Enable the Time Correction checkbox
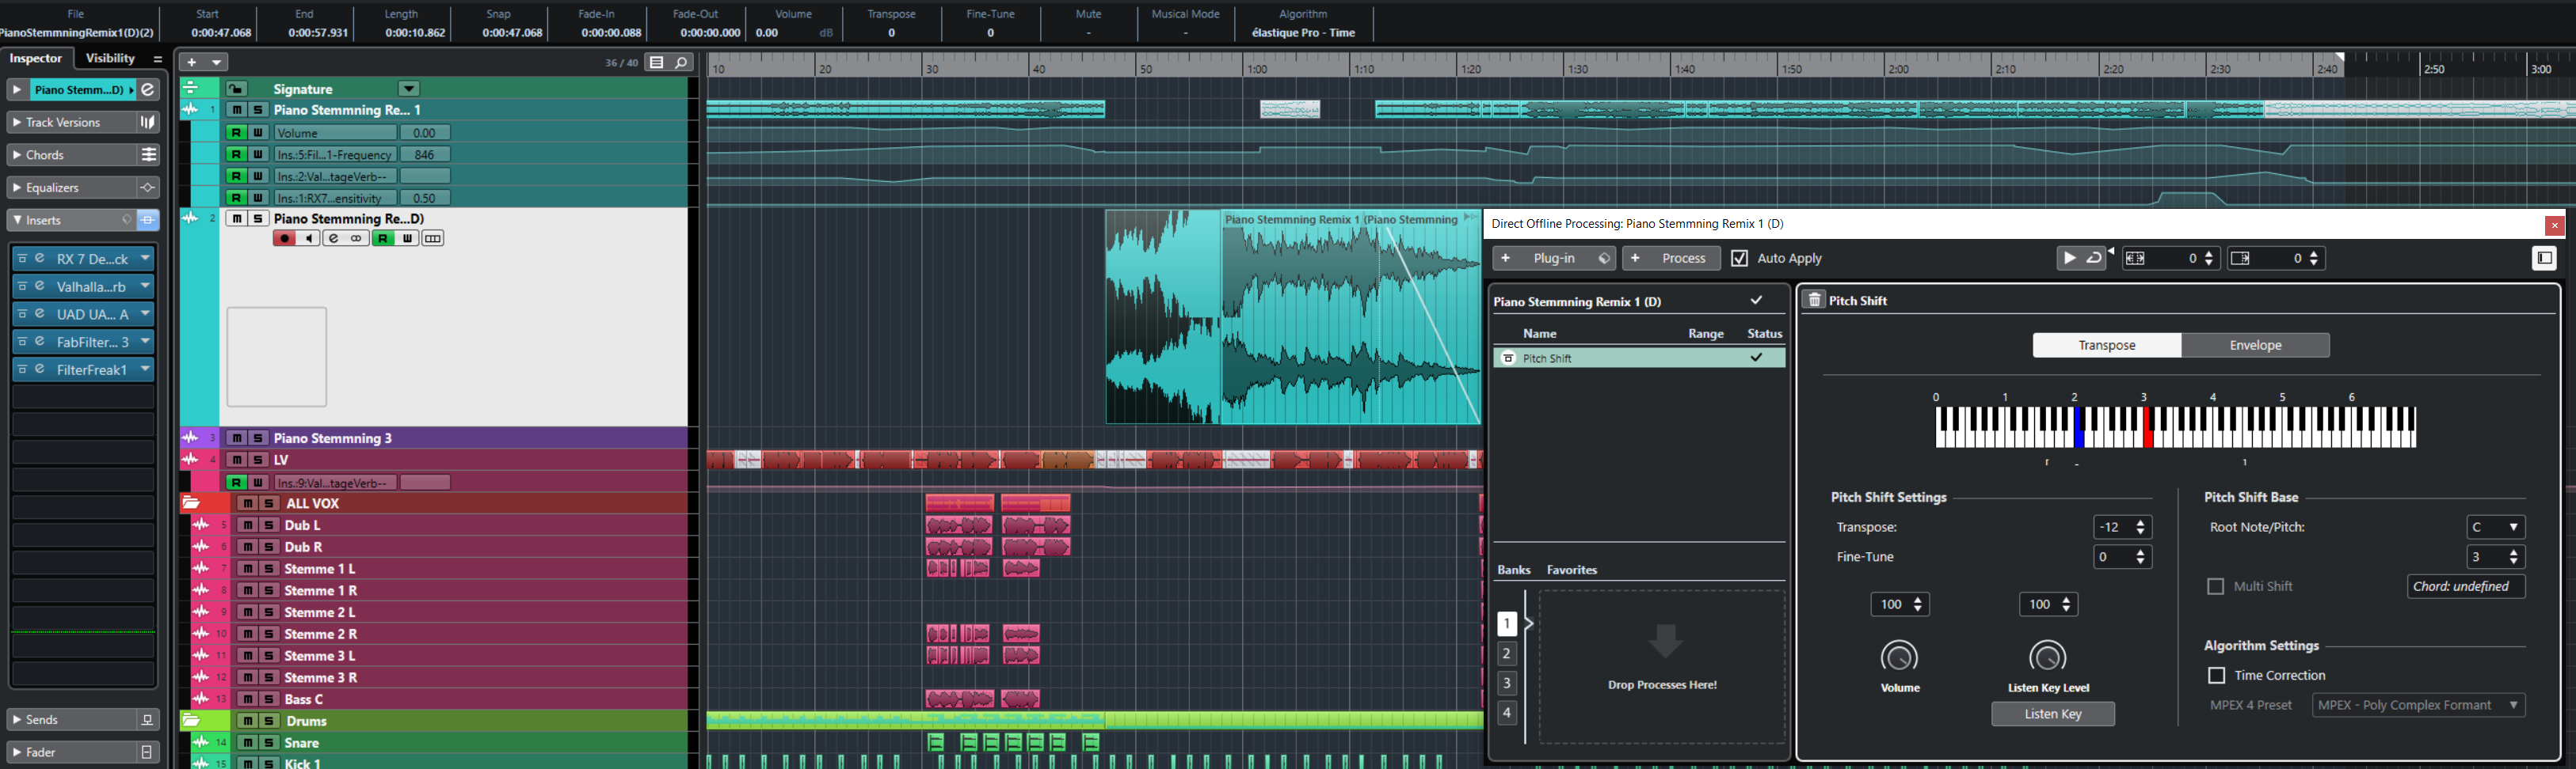 coord(2216,676)
